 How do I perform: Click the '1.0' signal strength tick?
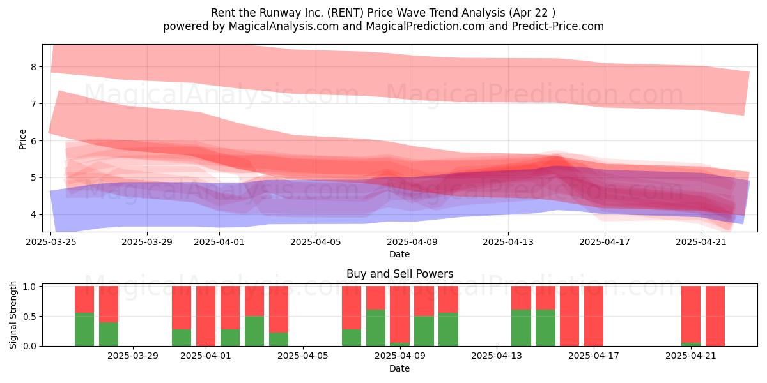(x=31, y=287)
